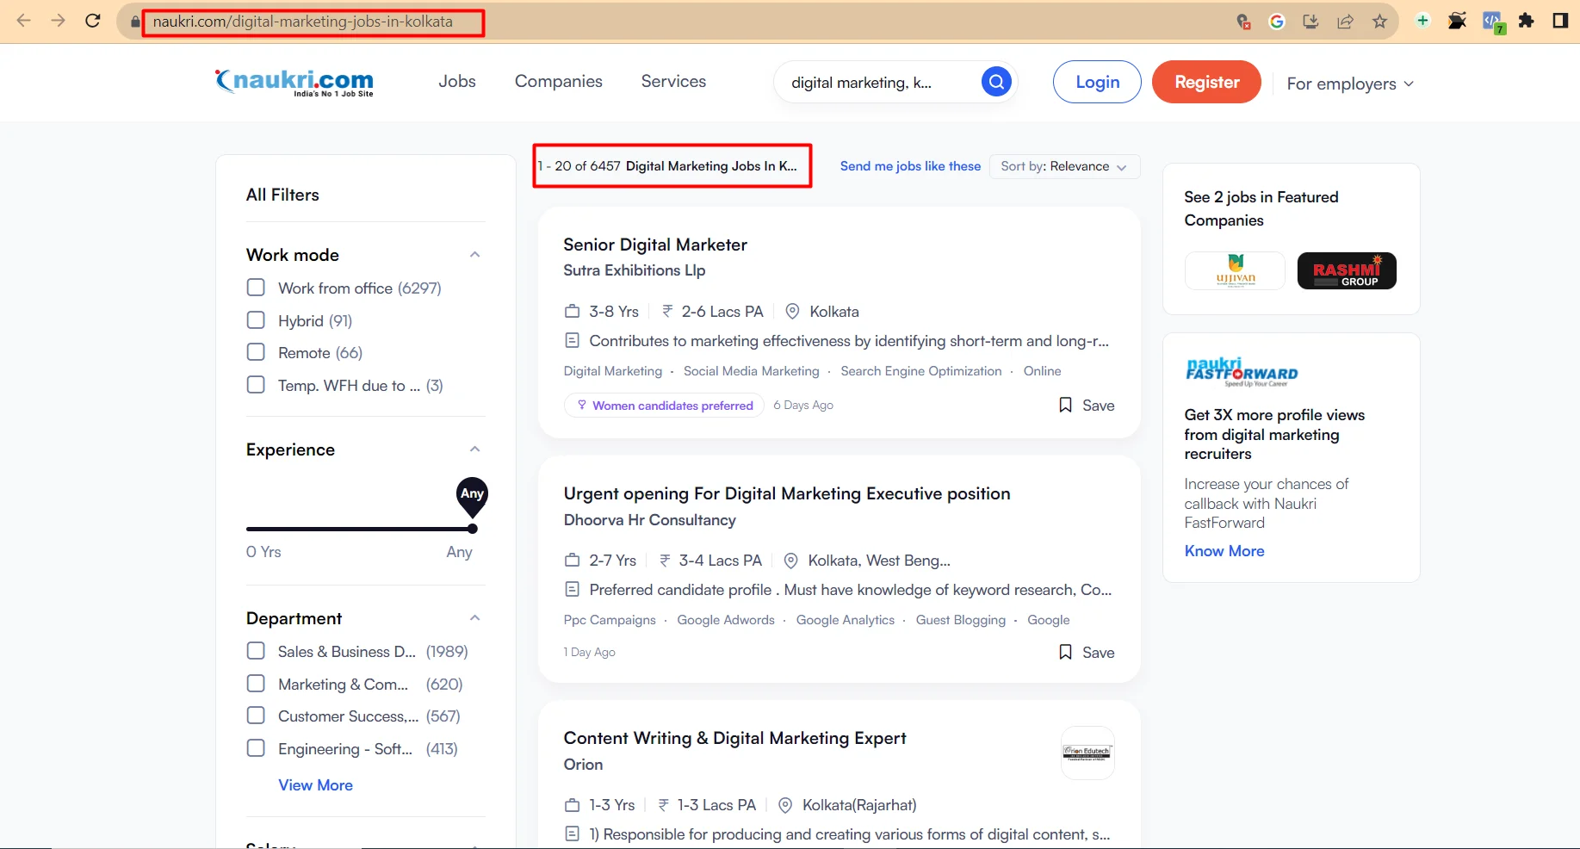Viewport: 1580px width, 849px height.
Task: Open the Jobs menu
Action: pyautogui.click(x=457, y=81)
